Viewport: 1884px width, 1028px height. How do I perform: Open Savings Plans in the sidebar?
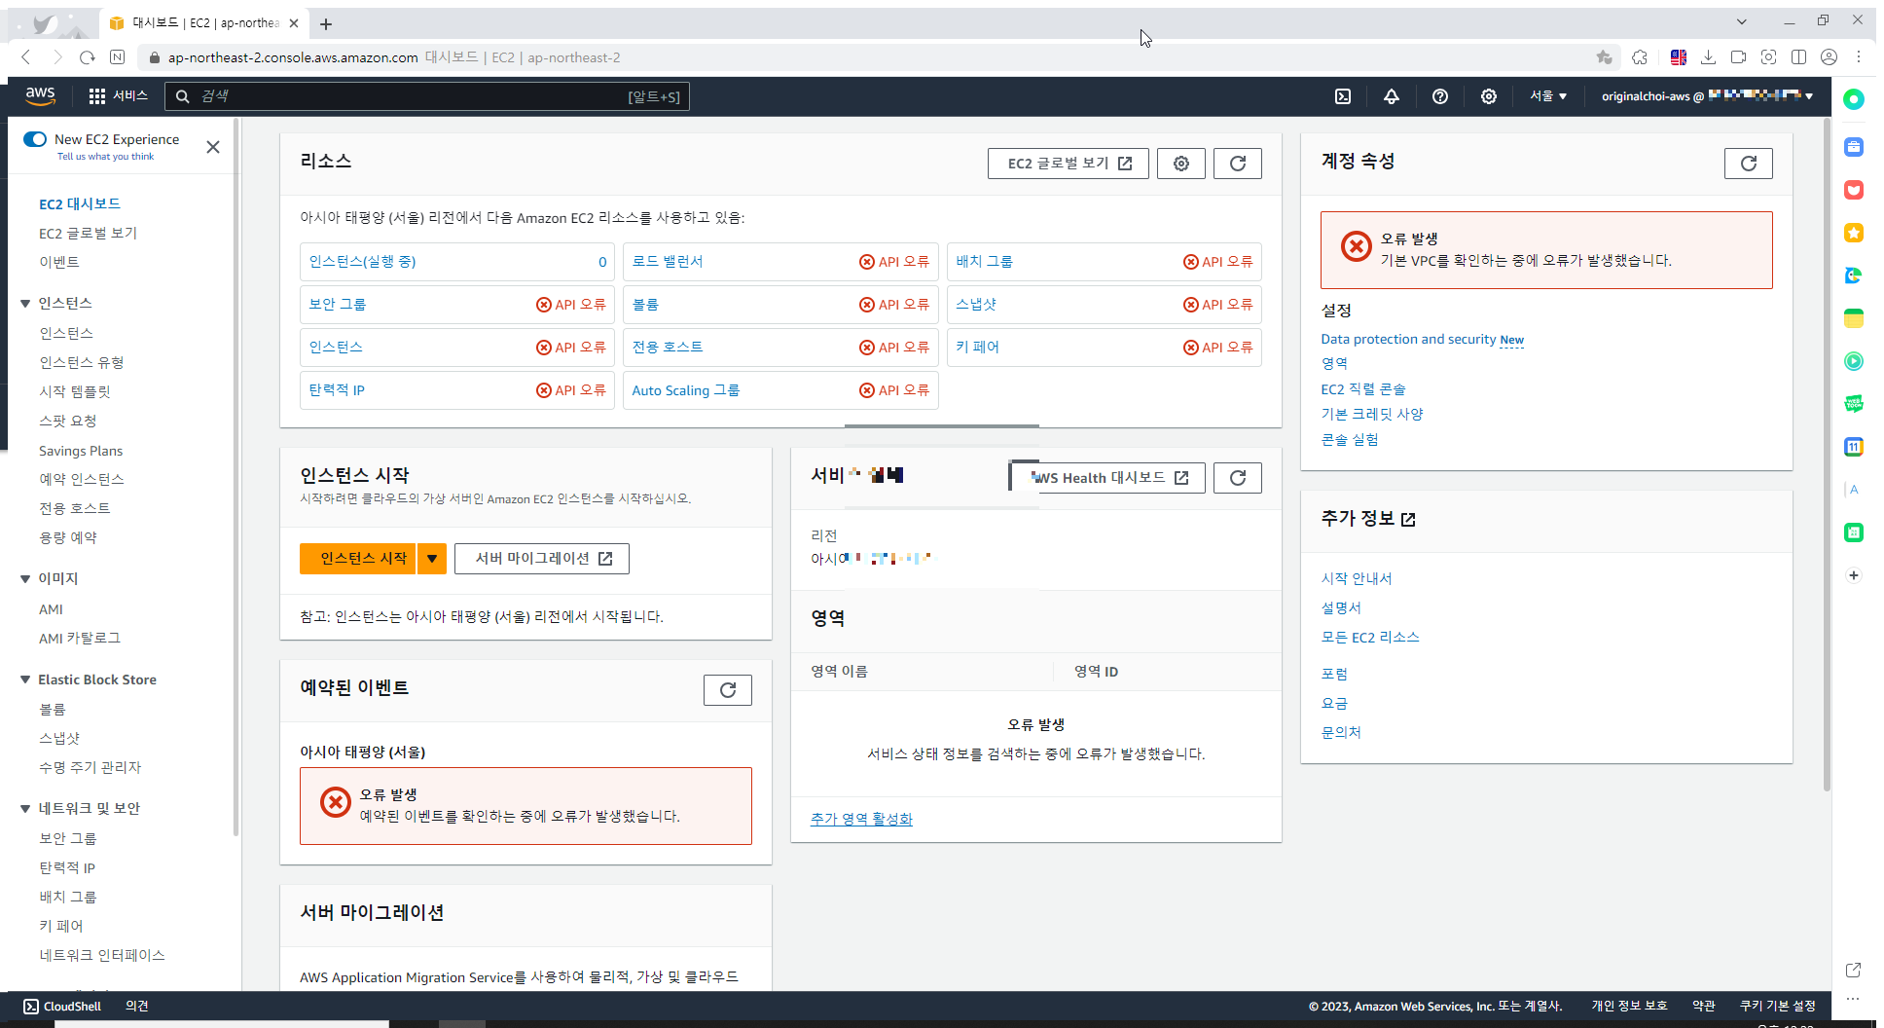point(81,451)
